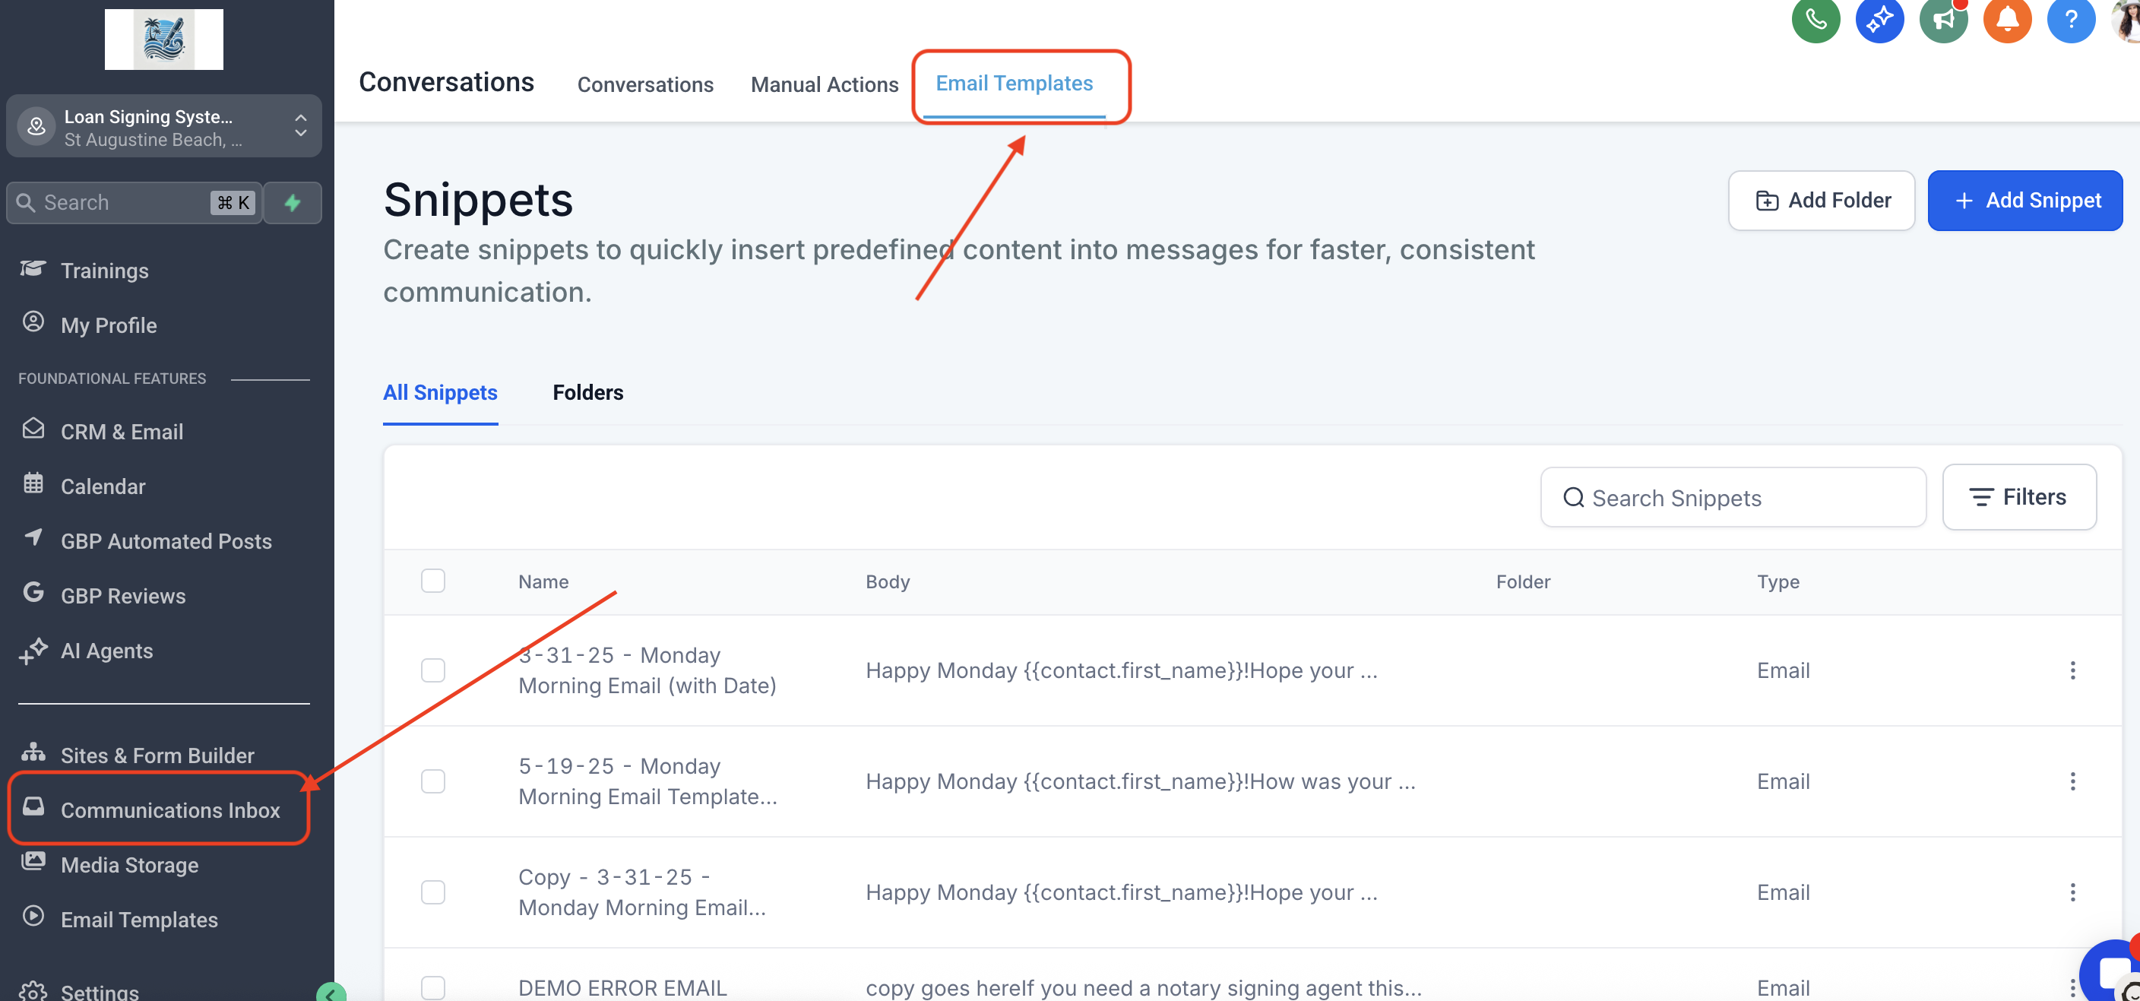Open the Trainings sidebar link
The image size is (2140, 1001).
click(x=105, y=271)
